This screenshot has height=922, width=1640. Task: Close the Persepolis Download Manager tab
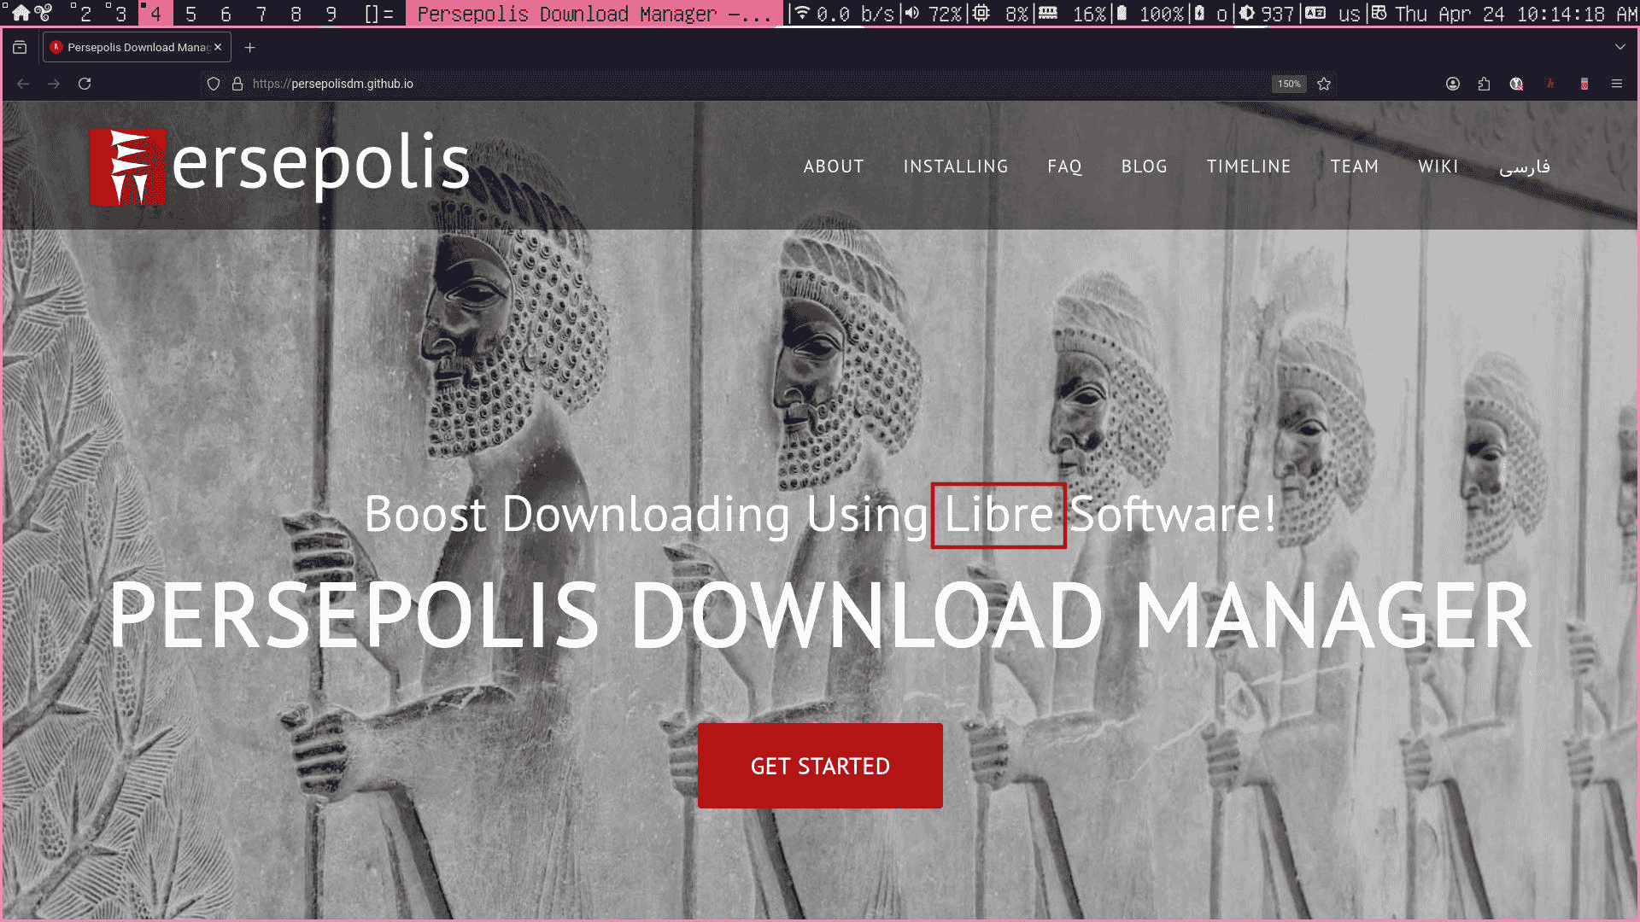tap(218, 48)
